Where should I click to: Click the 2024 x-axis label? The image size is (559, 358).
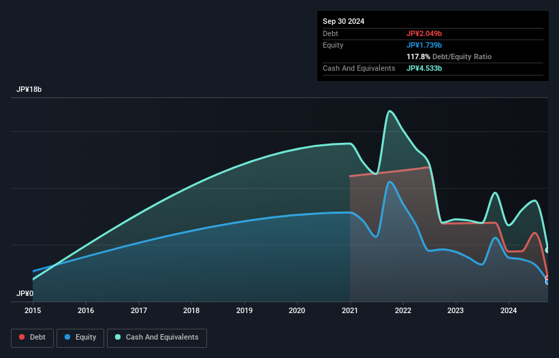pyautogui.click(x=509, y=310)
